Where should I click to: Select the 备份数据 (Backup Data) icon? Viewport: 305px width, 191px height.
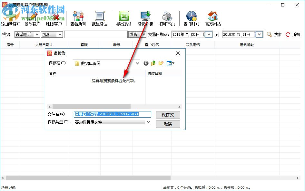click(146, 15)
